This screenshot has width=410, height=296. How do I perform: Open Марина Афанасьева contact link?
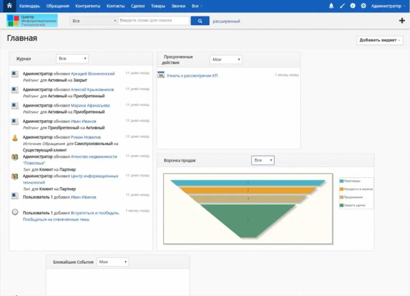90,105
